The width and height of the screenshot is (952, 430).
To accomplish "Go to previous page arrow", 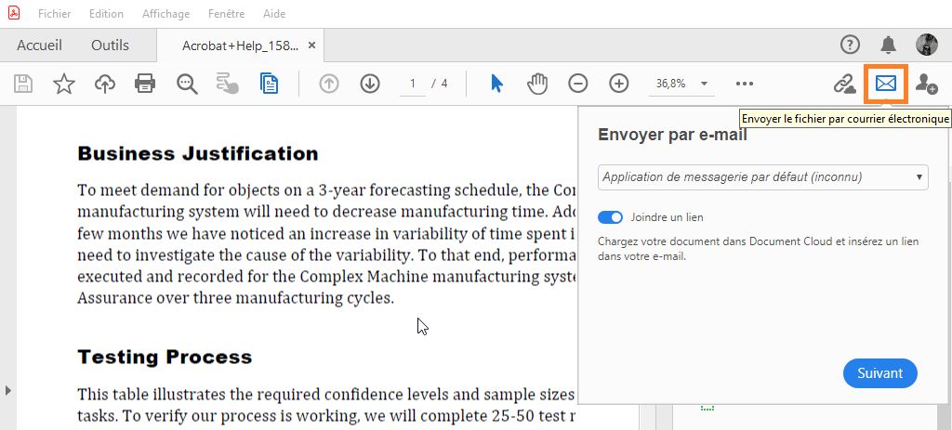I will [328, 84].
